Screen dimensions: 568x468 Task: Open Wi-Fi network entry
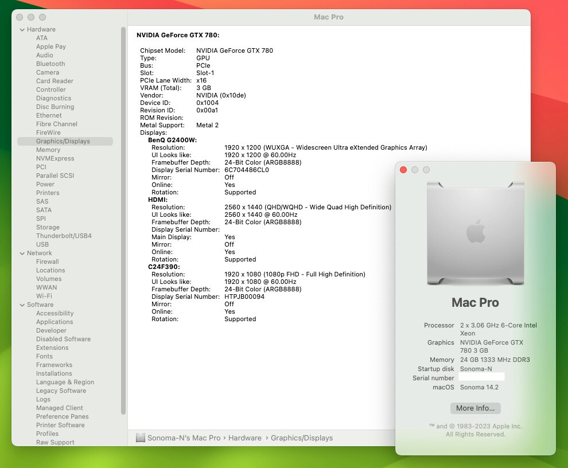(x=44, y=297)
